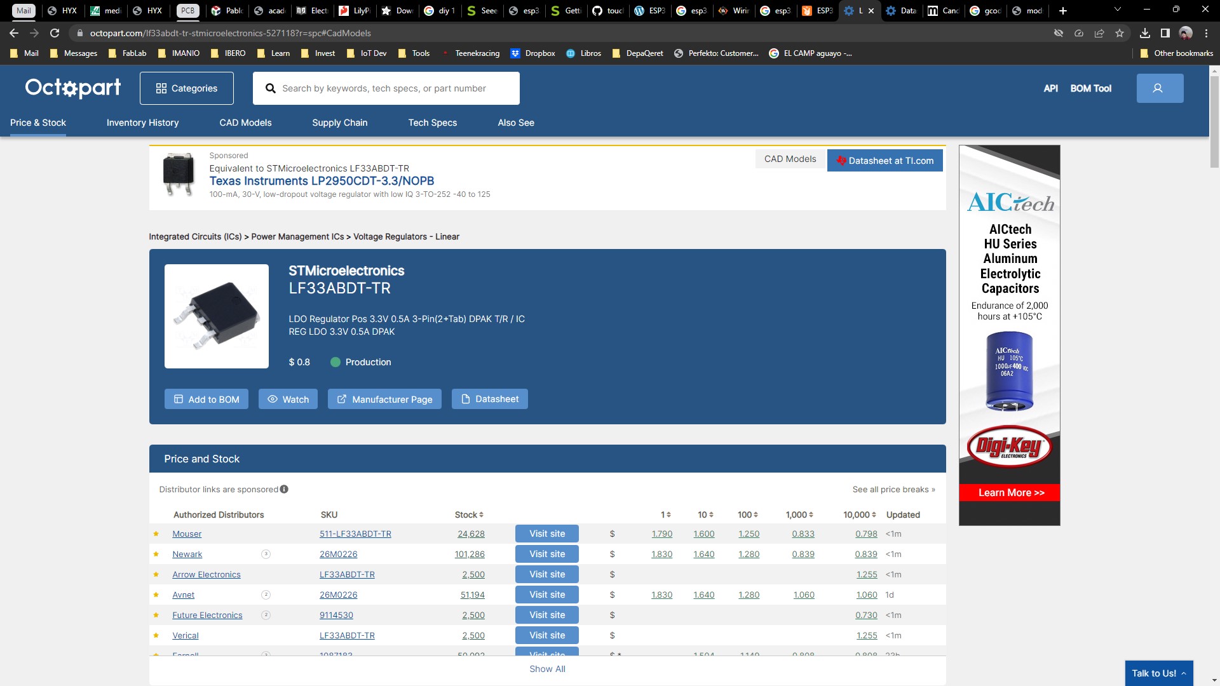Sort by quantity 1 price column

(665, 514)
